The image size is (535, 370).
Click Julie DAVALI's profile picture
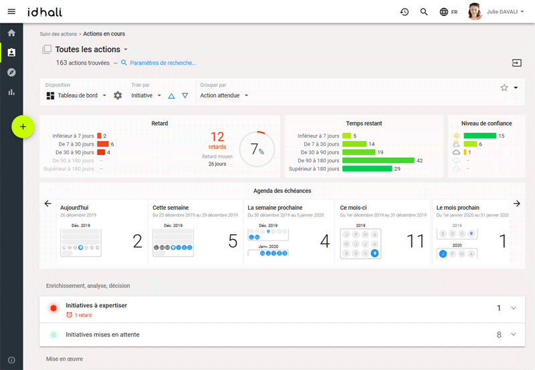[x=475, y=11]
